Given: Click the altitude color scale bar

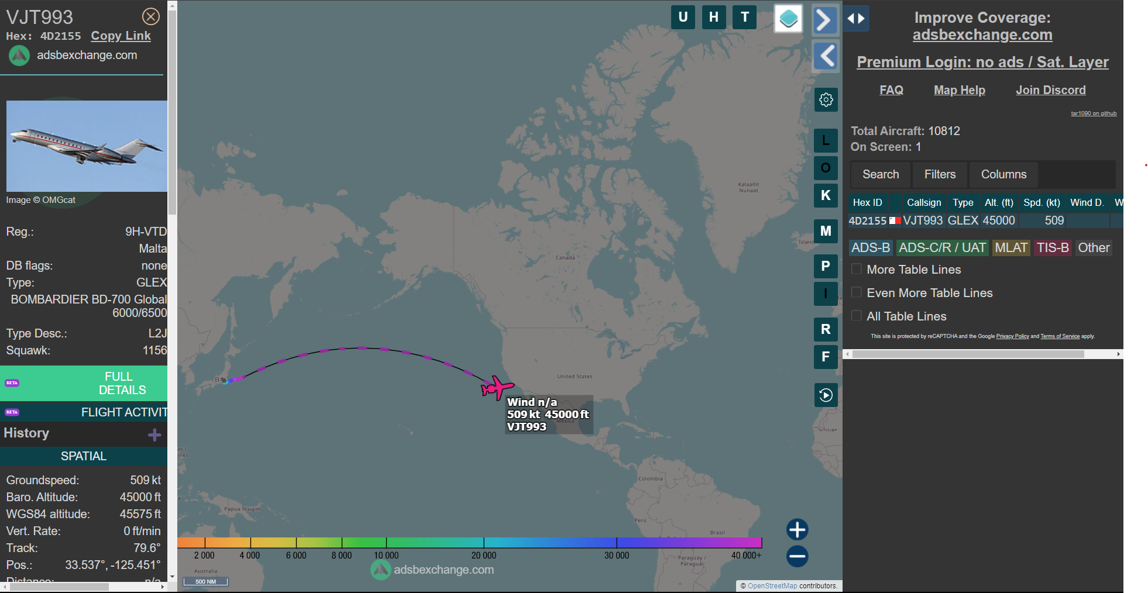Looking at the screenshot, I should (469, 543).
